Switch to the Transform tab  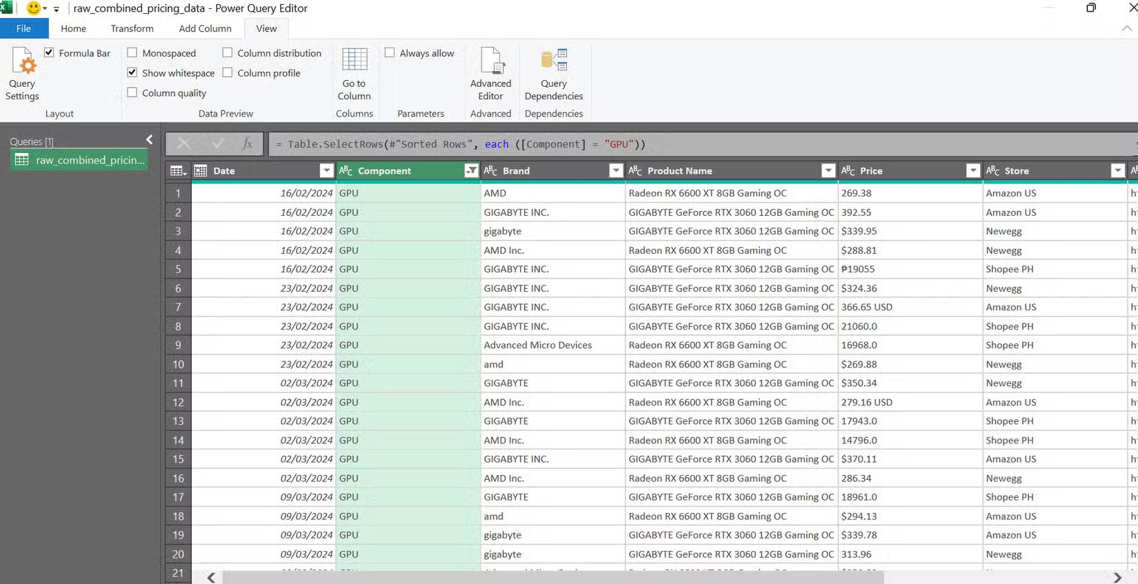pyautogui.click(x=132, y=28)
